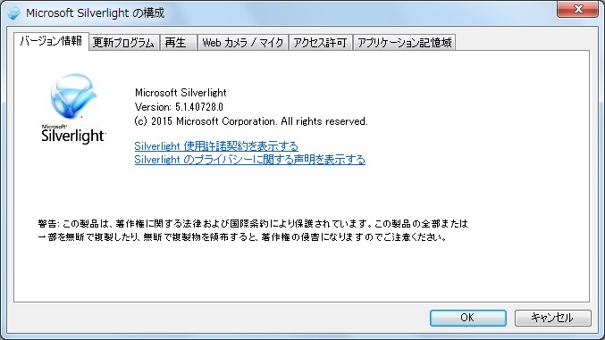Switch to the 更新プログラム tab
This screenshot has width=605, height=340.
pyautogui.click(x=124, y=43)
